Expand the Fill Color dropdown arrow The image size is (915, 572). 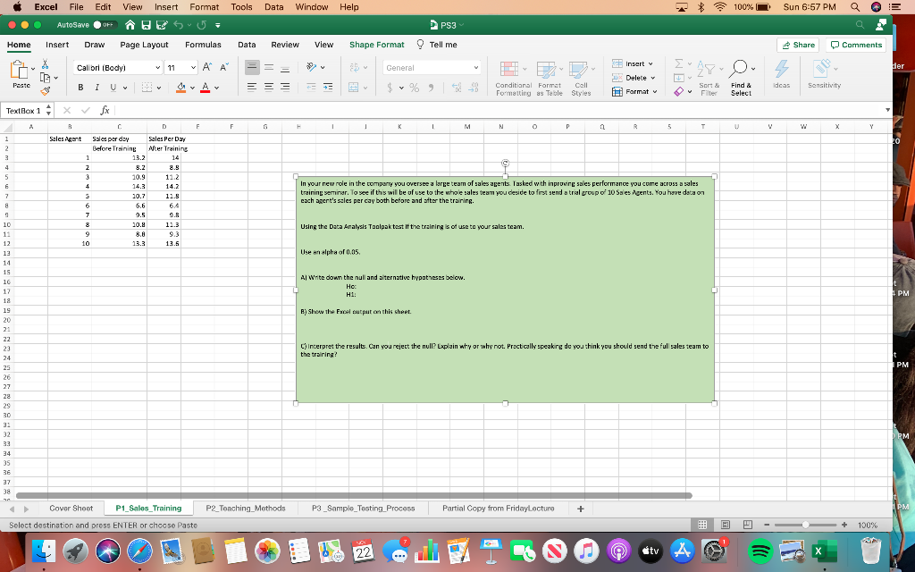(x=192, y=88)
